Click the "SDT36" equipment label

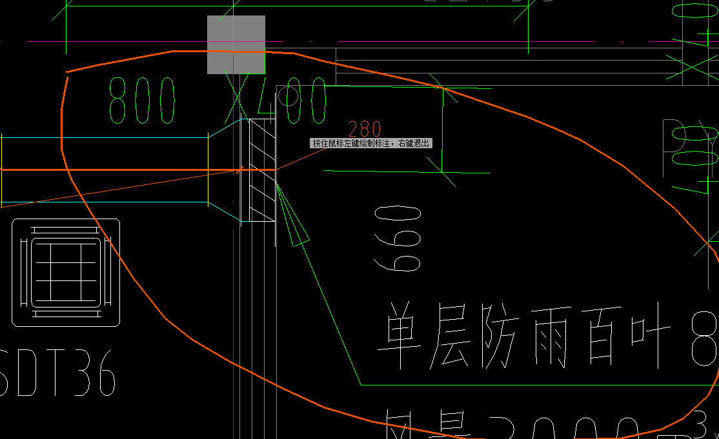[56, 373]
